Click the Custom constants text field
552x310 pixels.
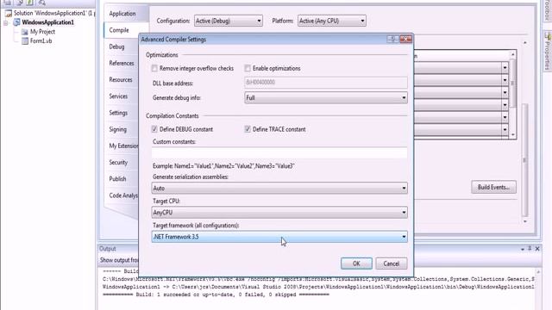(x=279, y=152)
